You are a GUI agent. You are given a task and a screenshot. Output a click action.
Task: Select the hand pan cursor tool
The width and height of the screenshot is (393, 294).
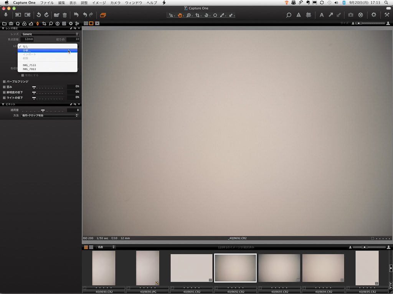(180, 15)
